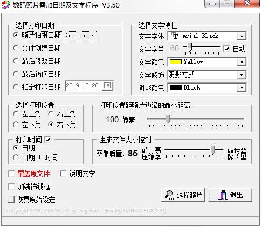Click the exit door icon on 退出 button

[x=223, y=195]
